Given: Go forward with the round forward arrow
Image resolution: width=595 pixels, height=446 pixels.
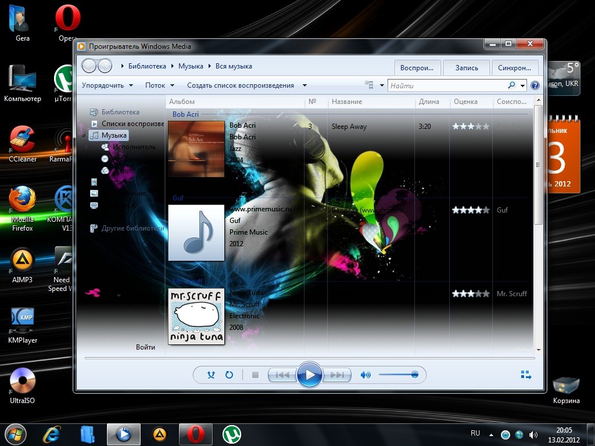Looking at the screenshot, I should (x=105, y=66).
